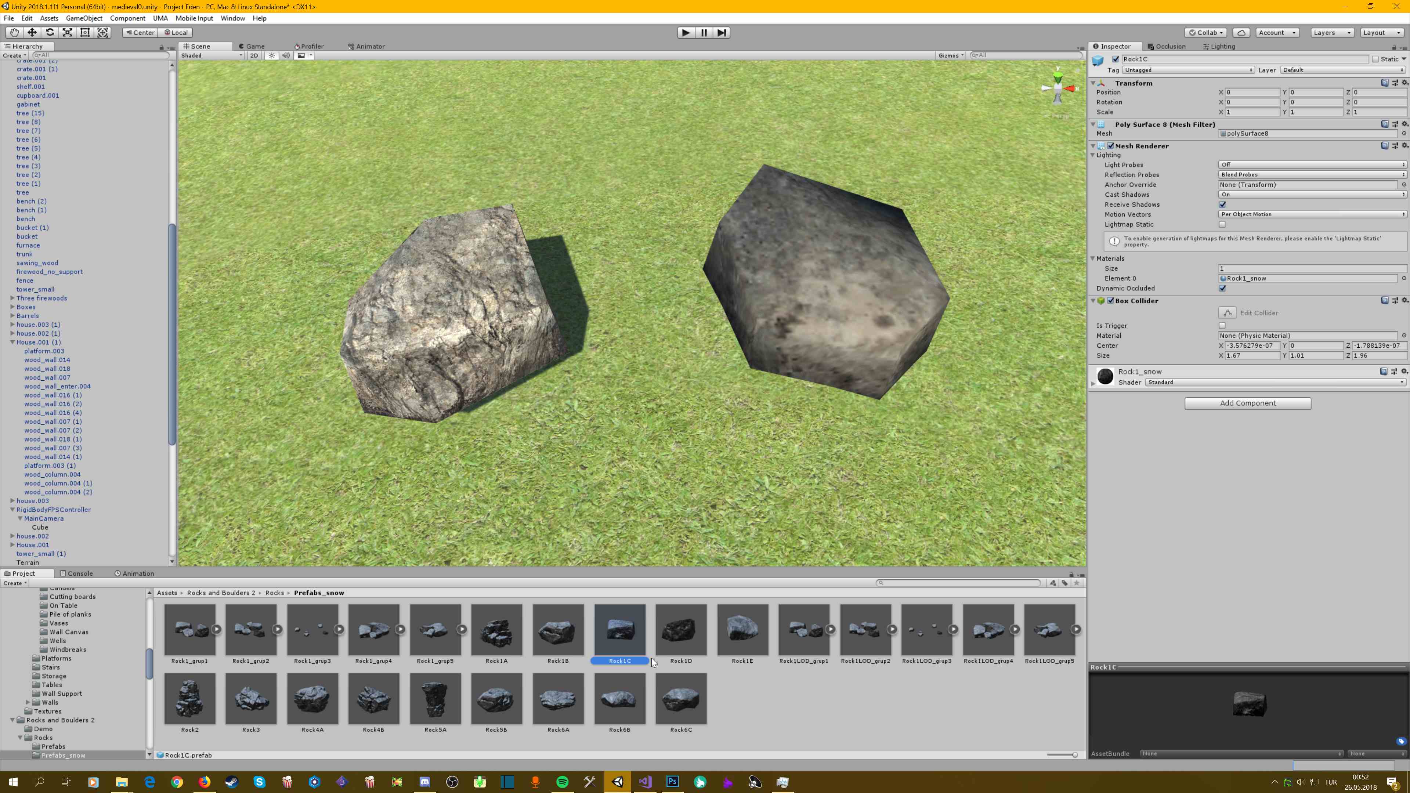Toggle scene audio icon
Image resolution: width=1410 pixels, height=793 pixels.
286,55
